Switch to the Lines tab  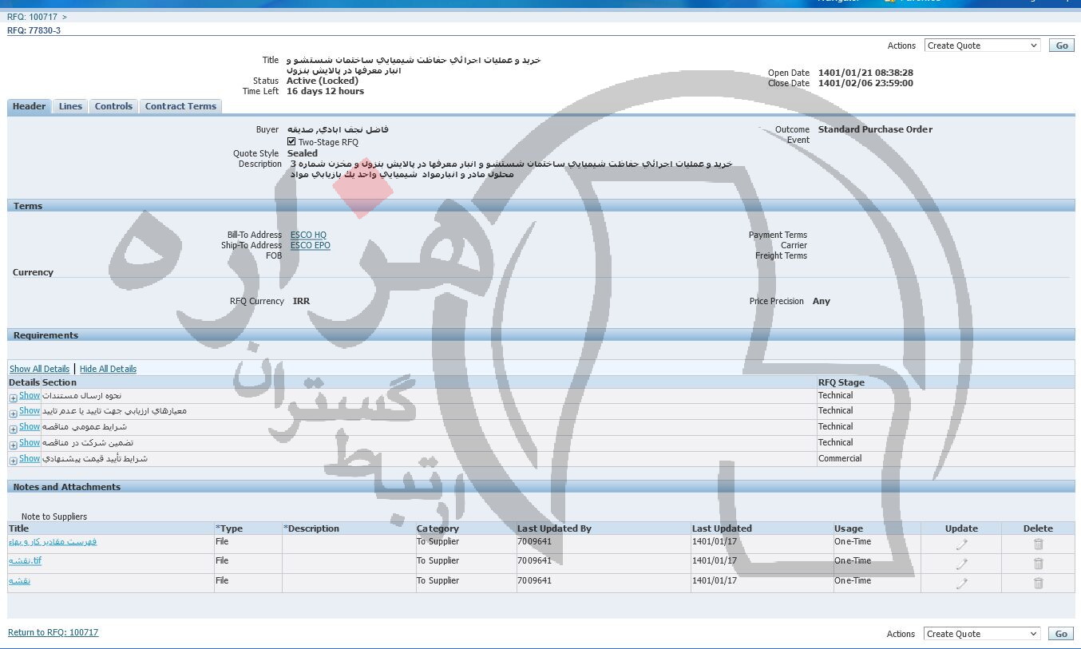[70, 106]
